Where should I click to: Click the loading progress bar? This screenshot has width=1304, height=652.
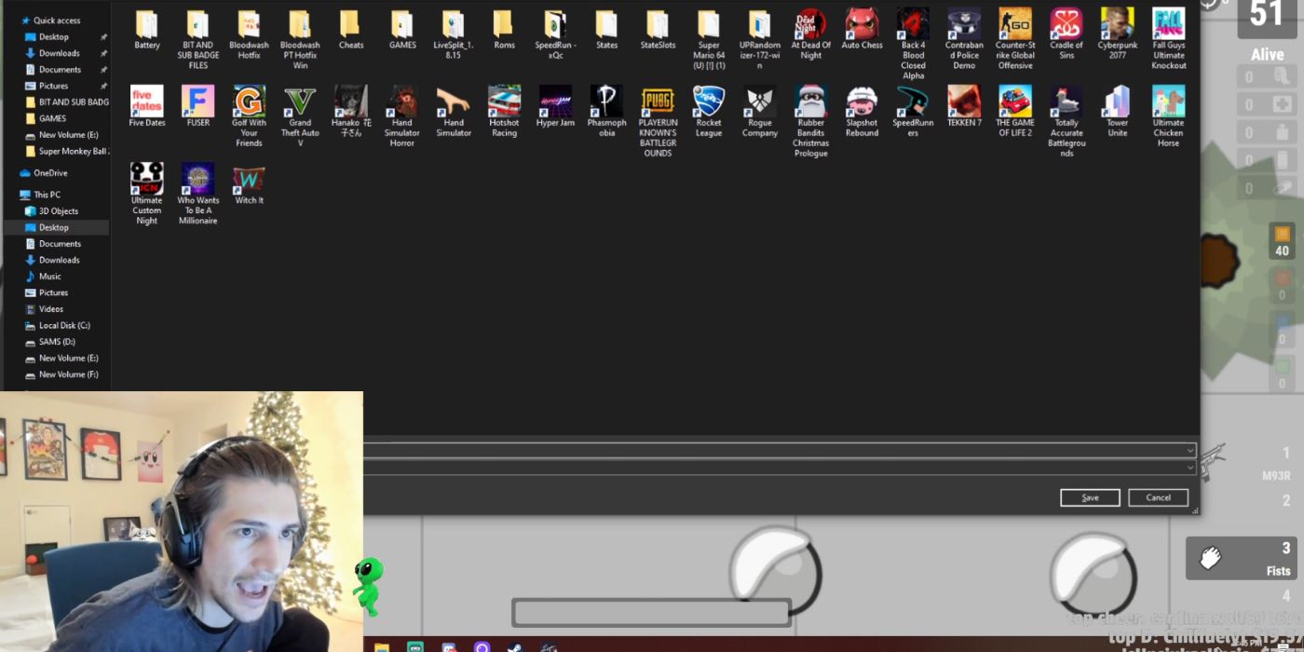pos(650,612)
